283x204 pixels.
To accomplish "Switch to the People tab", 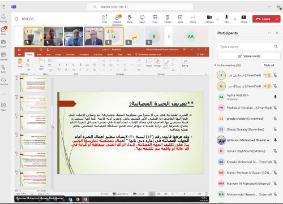I will click(x=117, y=19).
